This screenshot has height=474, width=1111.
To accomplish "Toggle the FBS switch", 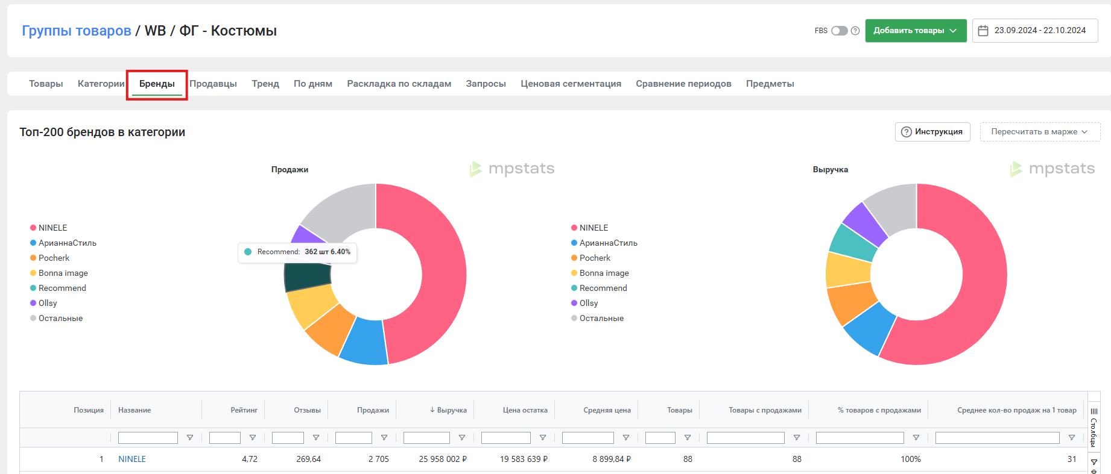I will [839, 31].
